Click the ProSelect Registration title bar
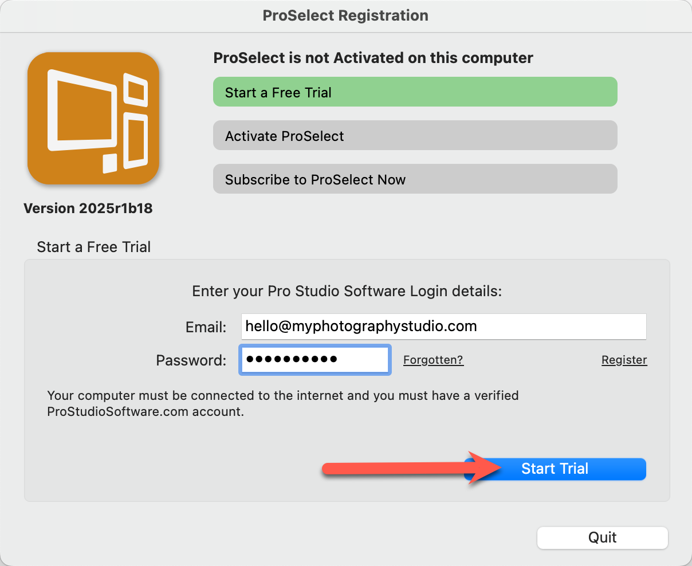The width and height of the screenshot is (692, 566). 345,15
